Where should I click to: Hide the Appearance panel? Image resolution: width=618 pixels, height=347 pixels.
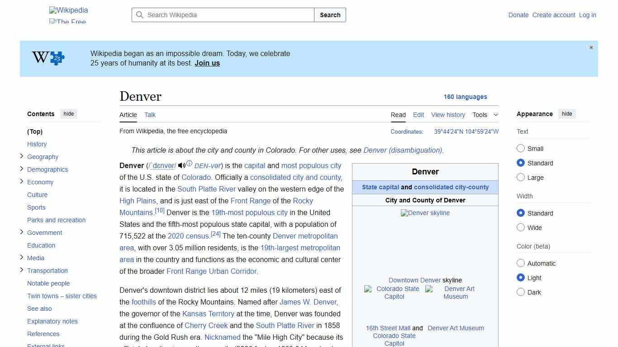567,114
